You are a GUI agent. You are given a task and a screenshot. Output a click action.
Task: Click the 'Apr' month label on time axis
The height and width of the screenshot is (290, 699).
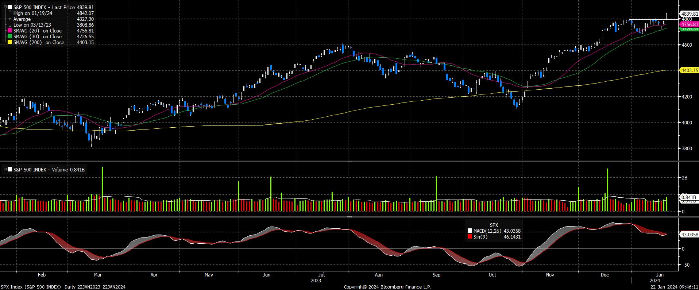pyautogui.click(x=154, y=275)
